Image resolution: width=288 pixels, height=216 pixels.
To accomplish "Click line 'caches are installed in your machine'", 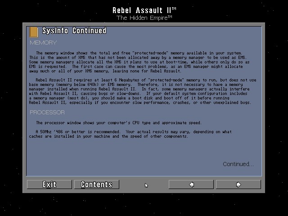I will 108,136.
